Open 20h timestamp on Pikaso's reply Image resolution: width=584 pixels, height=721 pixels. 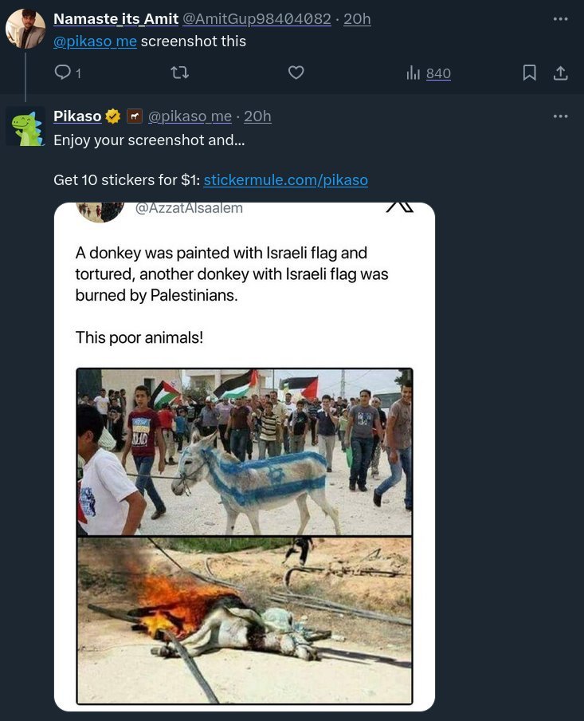coord(257,116)
